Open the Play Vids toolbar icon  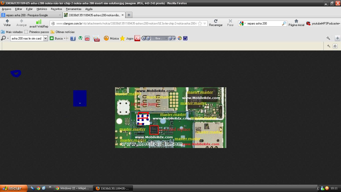87,38
